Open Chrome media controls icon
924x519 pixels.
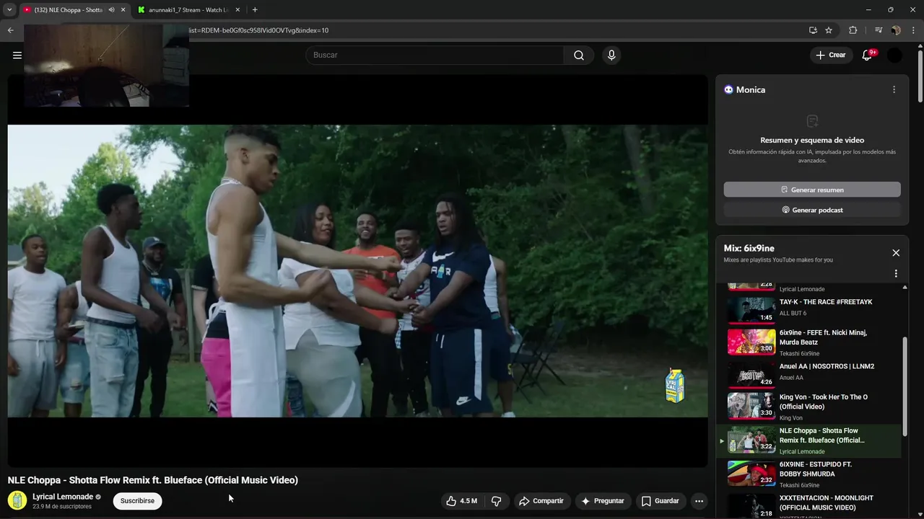pos(879,30)
